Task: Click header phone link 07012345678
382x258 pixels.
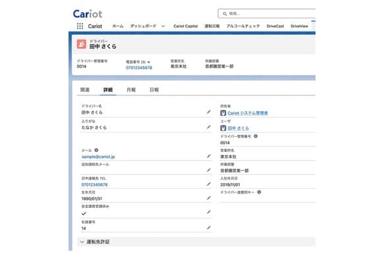Action: click(139, 68)
